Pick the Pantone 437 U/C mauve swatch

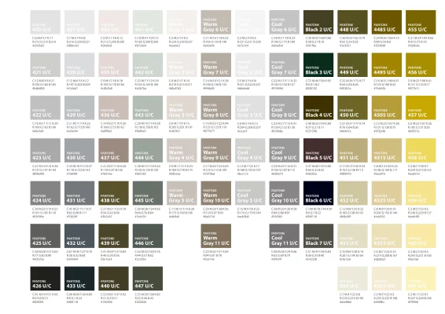click(113, 151)
